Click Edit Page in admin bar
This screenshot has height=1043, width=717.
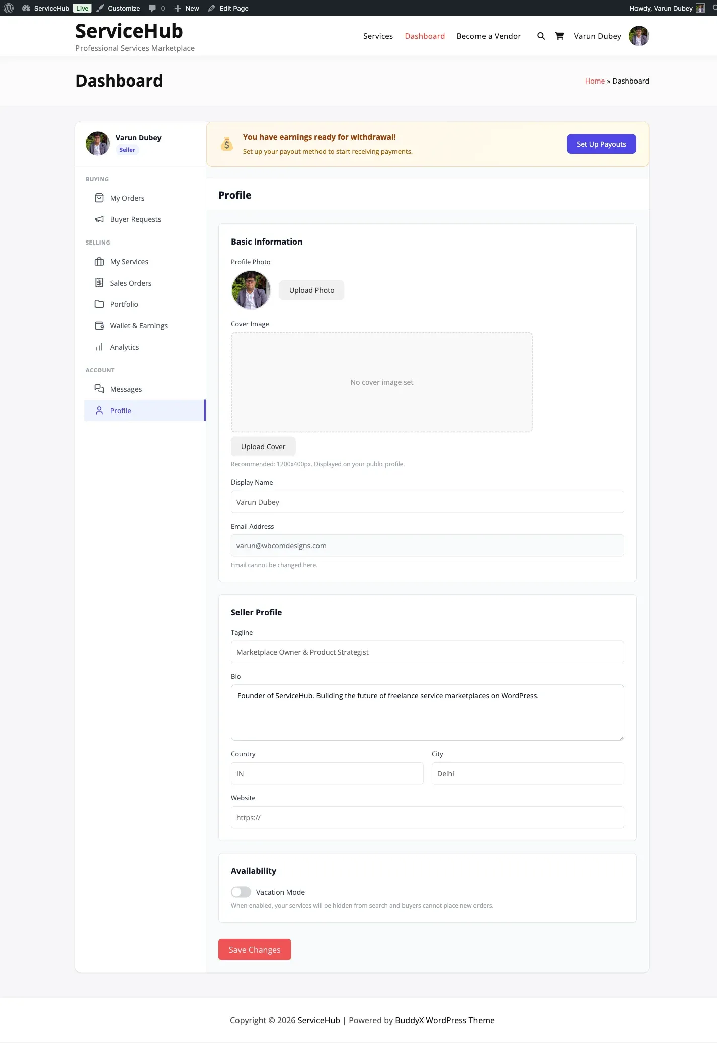(228, 8)
